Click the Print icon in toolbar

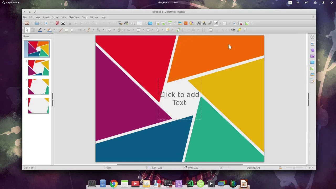(63, 23)
